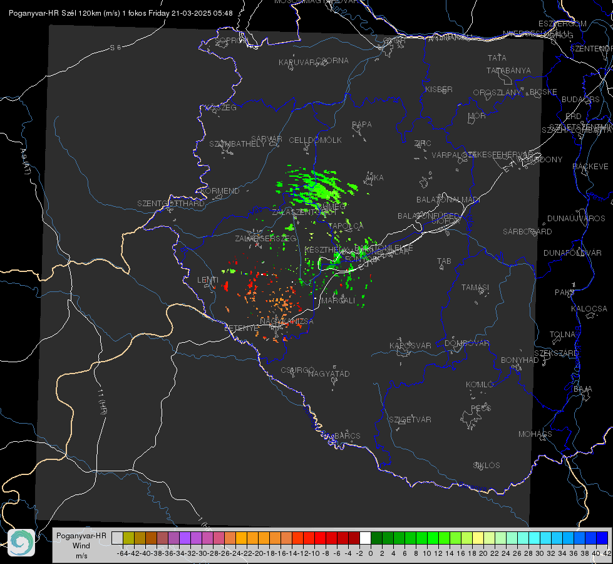The height and width of the screenshot is (564, 613).
Task: Click the MOR city label
Action: tap(477, 116)
